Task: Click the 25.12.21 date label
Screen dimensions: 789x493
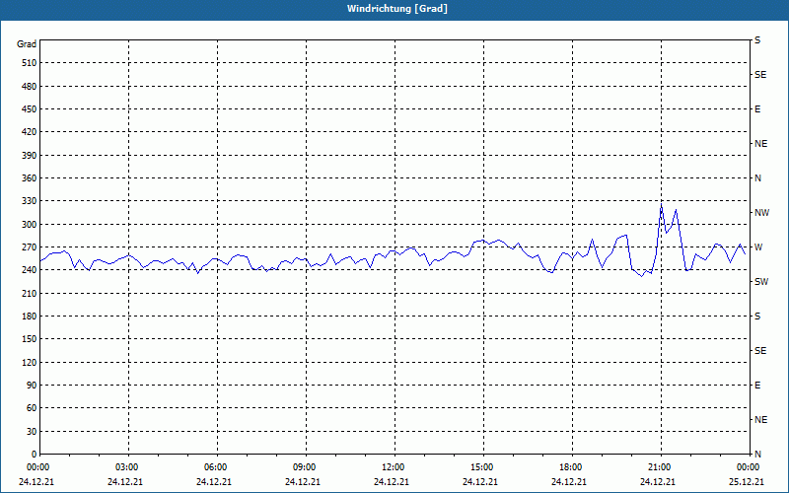Action: [747, 482]
